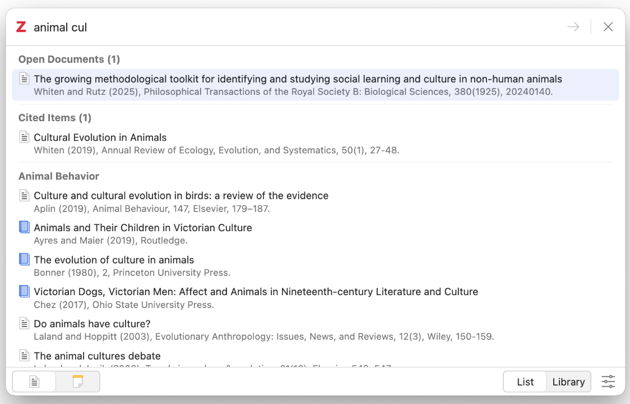Click the accept arrow icon

[573, 27]
